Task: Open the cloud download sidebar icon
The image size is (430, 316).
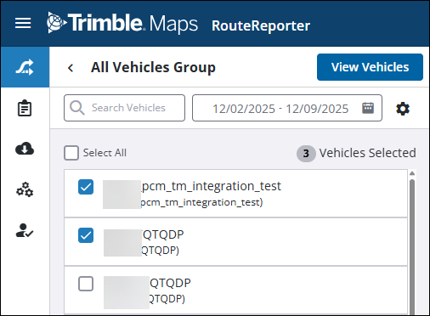Action: point(25,149)
